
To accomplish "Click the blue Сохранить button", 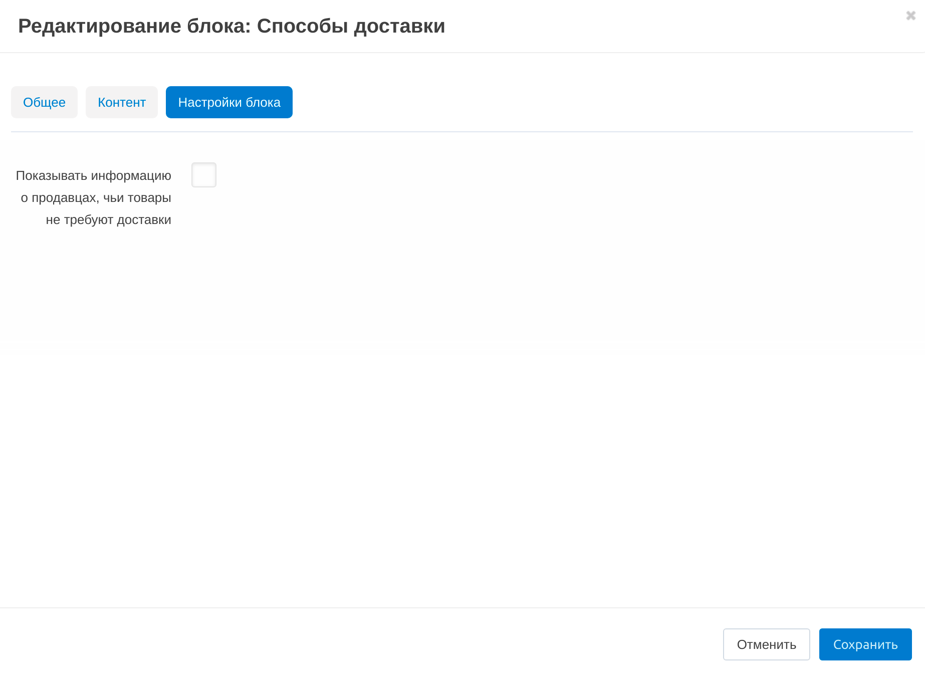I will [x=865, y=644].
